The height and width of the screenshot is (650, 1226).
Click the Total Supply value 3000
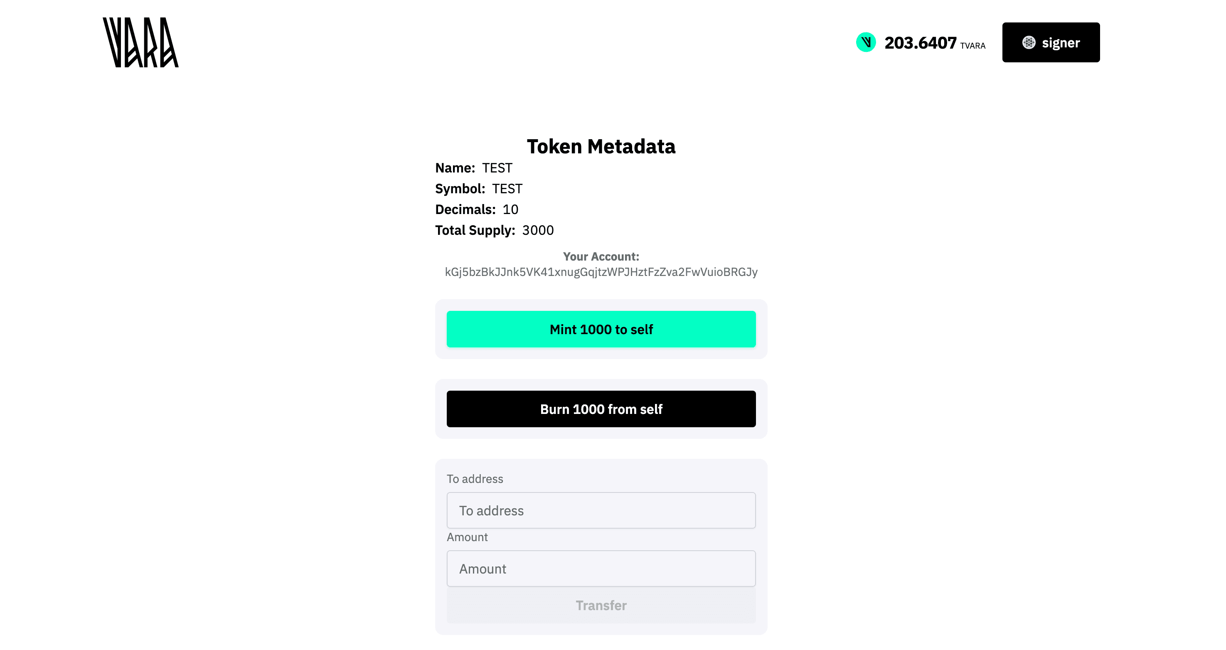[538, 230]
